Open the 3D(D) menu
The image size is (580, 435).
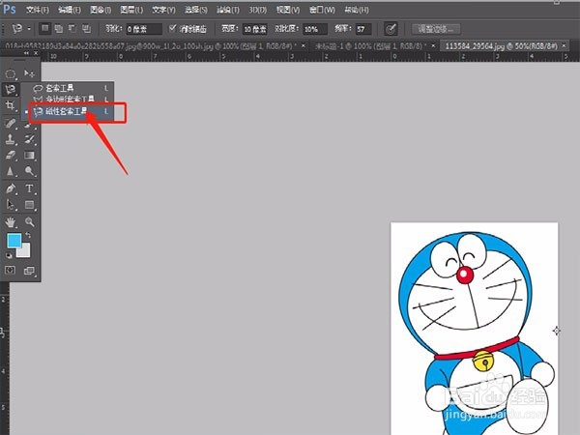pyautogui.click(x=257, y=10)
